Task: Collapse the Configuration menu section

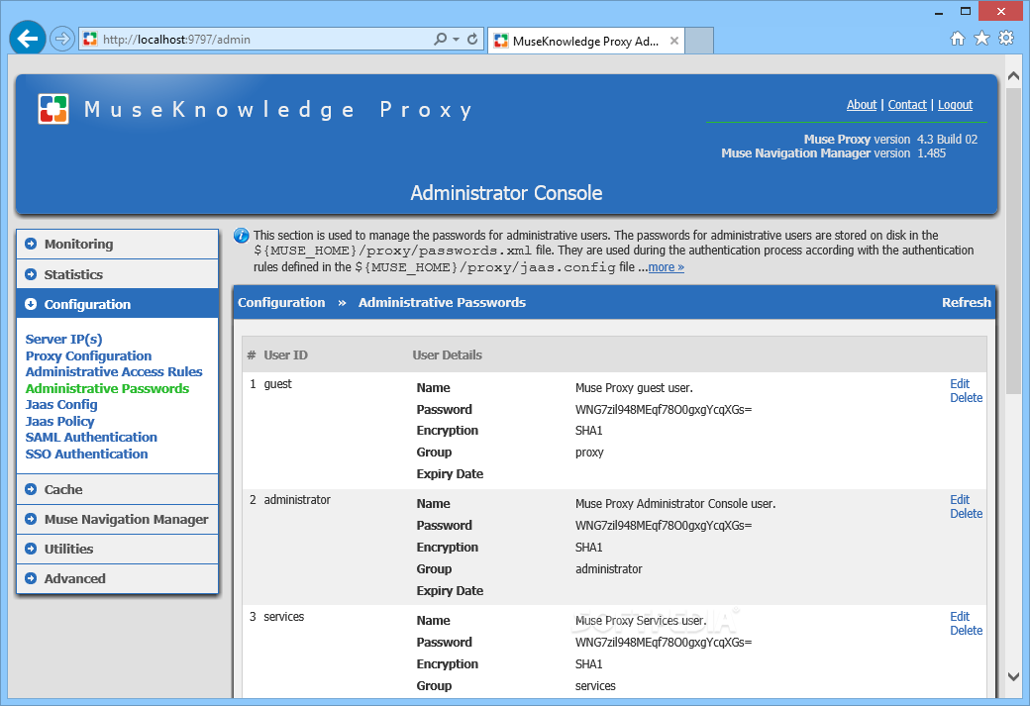Action: (x=118, y=304)
